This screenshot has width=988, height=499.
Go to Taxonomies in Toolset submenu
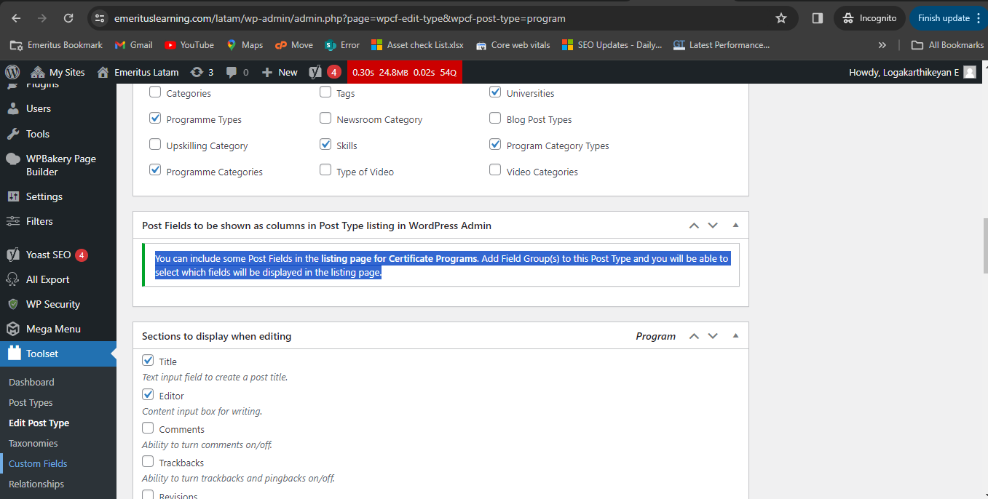coord(33,443)
